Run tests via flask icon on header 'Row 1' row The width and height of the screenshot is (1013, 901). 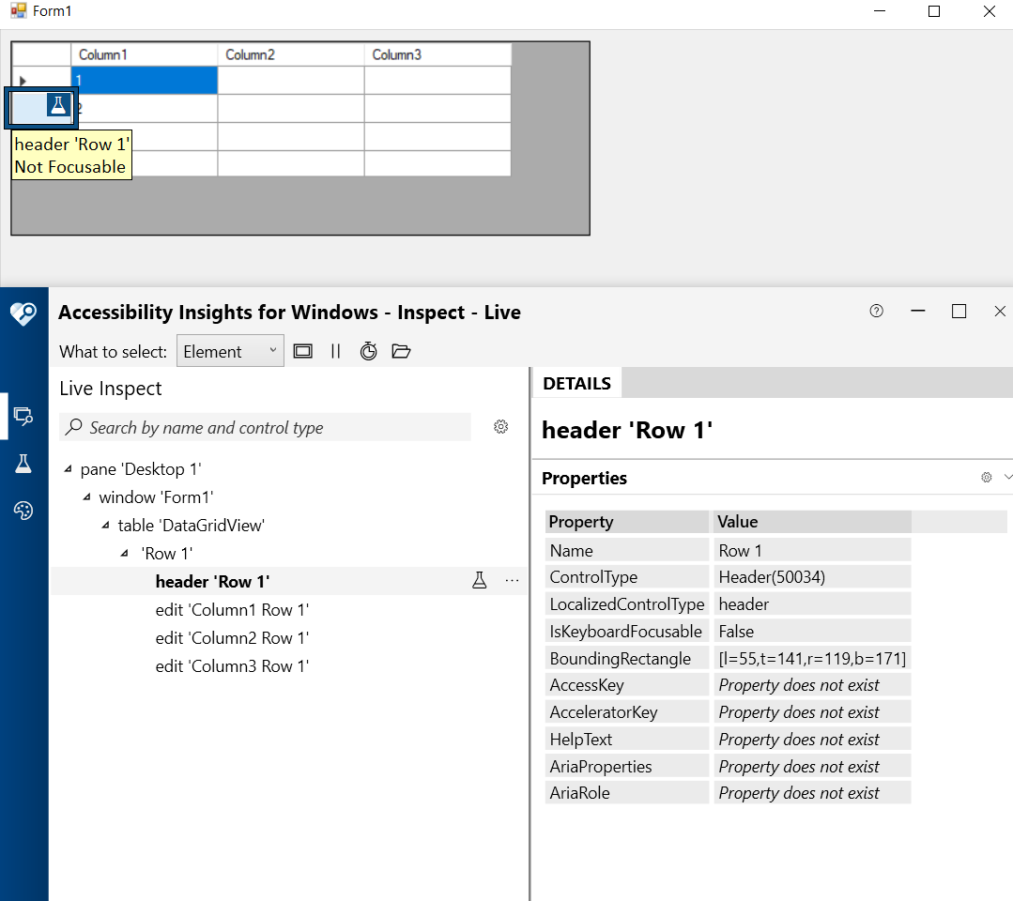click(x=480, y=581)
